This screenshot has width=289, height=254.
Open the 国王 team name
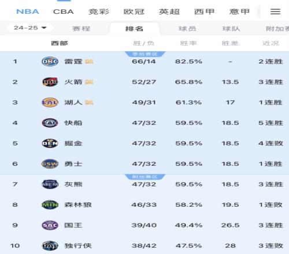click(x=73, y=225)
